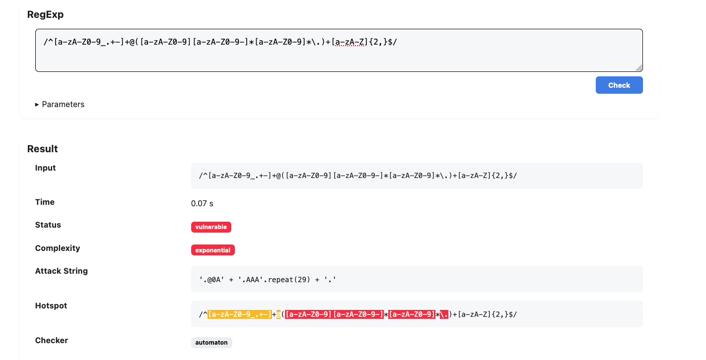The image size is (706, 360).
Task: Click the Hotspot row label
Action: tap(51, 305)
